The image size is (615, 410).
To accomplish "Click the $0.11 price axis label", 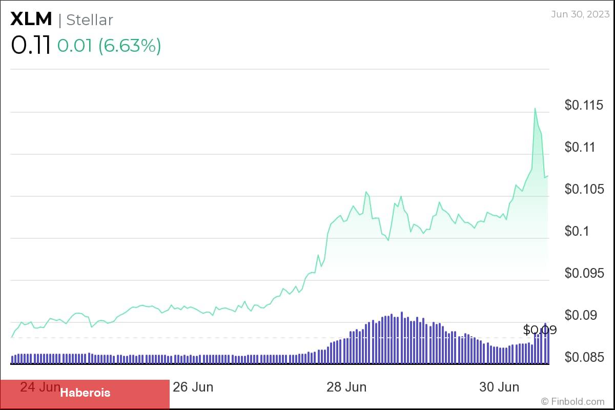I will [x=581, y=147].
